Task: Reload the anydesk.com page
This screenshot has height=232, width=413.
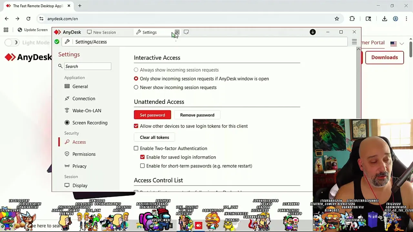Action: [28, 19]
